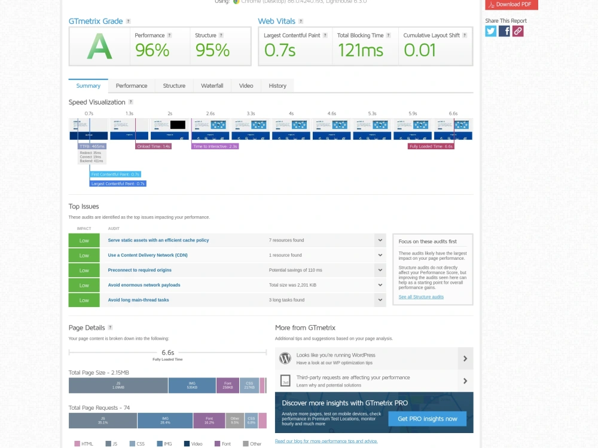Open third-party requests chevron
The image size is (598, 448).
click(465, 381)
